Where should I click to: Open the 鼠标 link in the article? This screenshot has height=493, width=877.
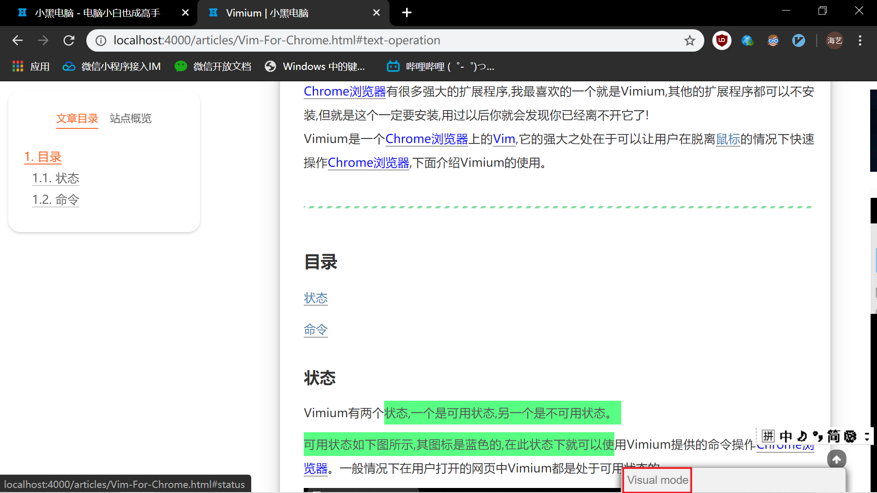[x=728, y=139]
